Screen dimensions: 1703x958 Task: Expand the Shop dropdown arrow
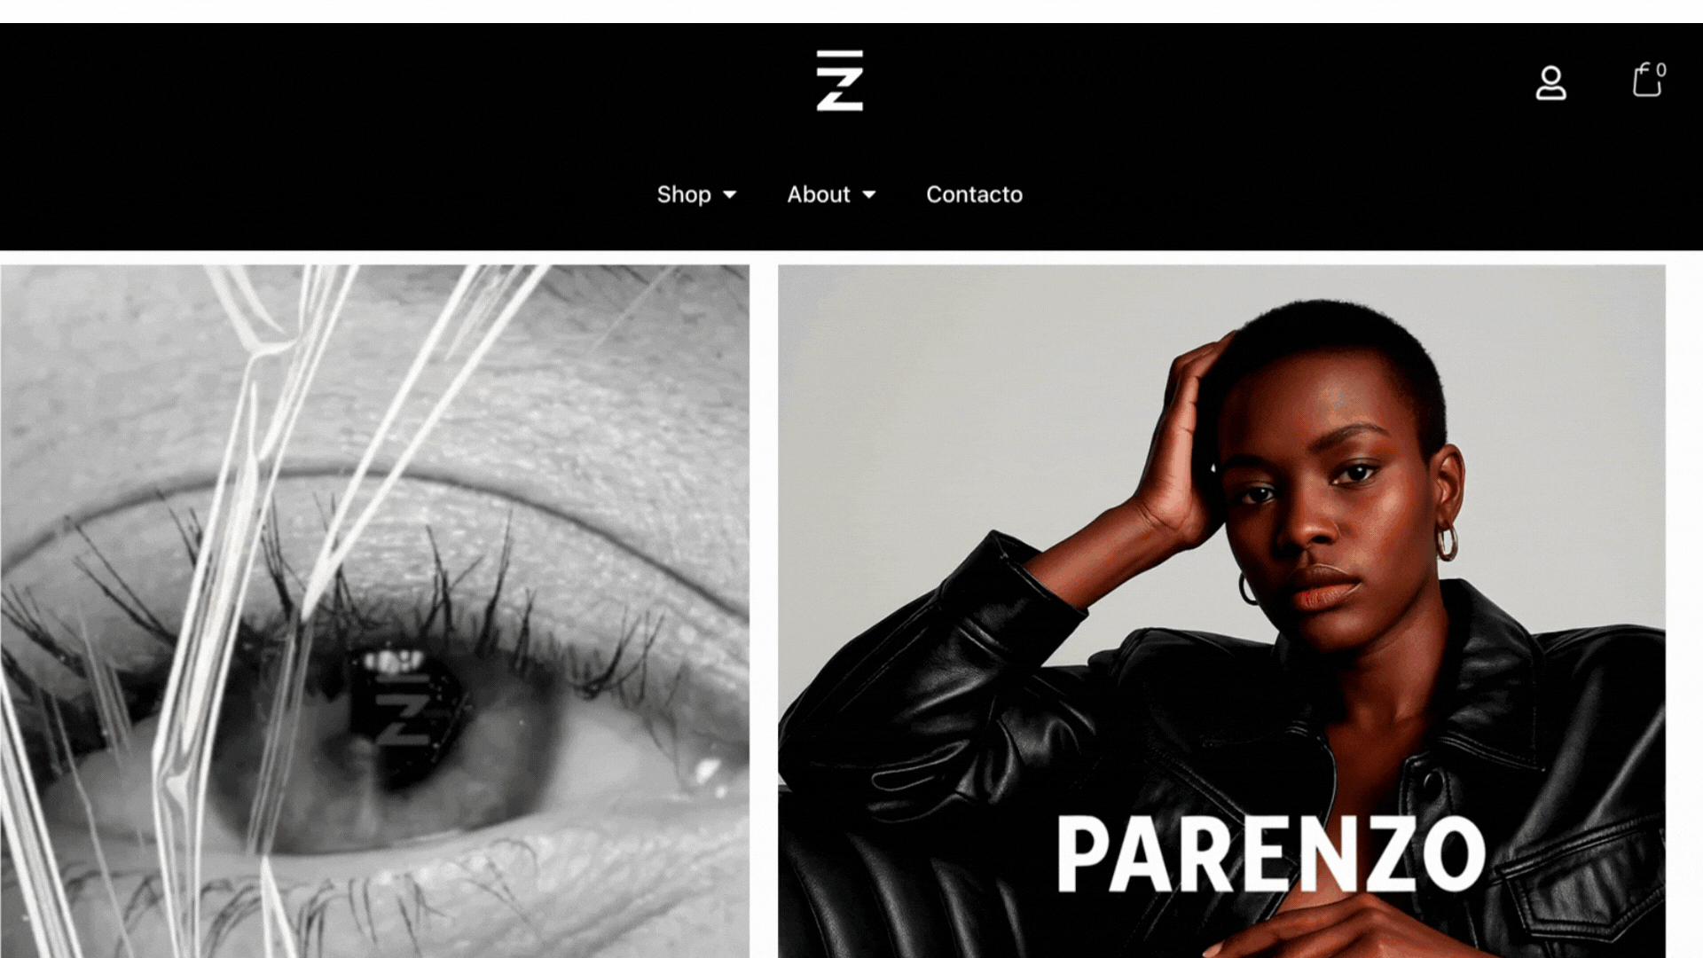[x=729, y=194]
